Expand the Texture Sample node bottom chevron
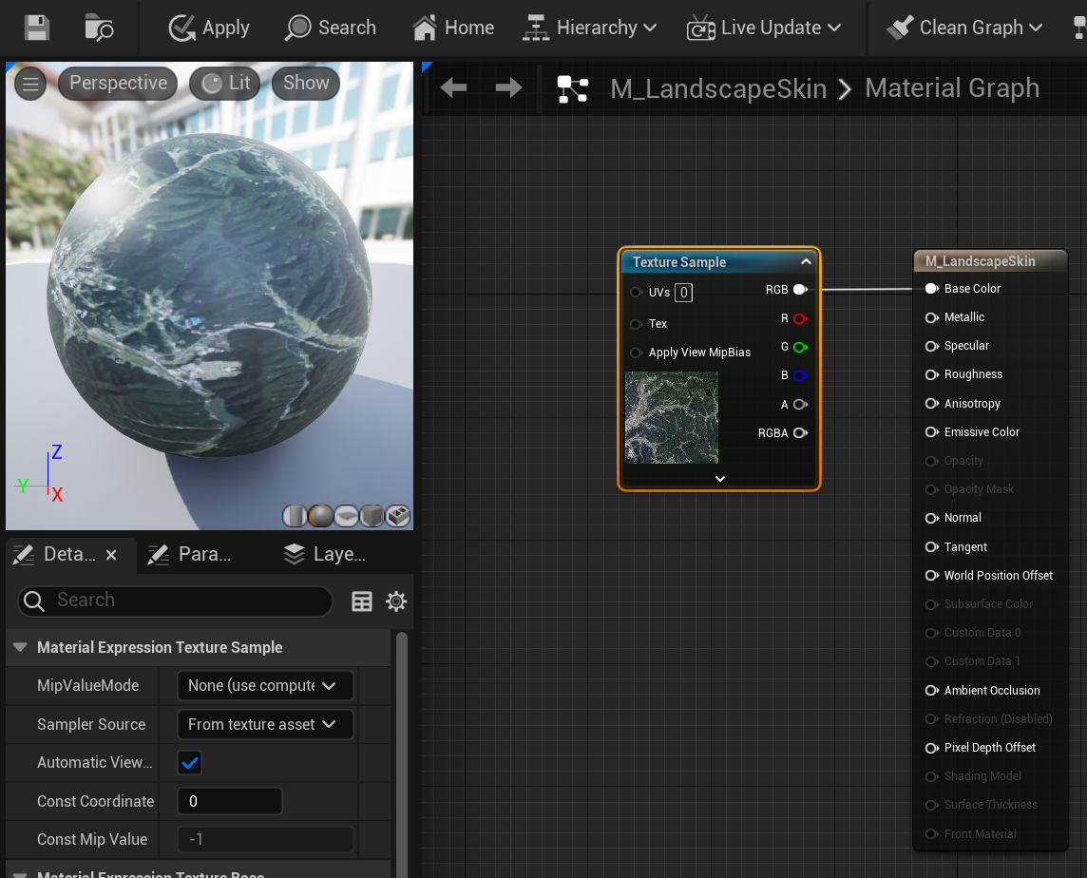 tap(719, 479)
